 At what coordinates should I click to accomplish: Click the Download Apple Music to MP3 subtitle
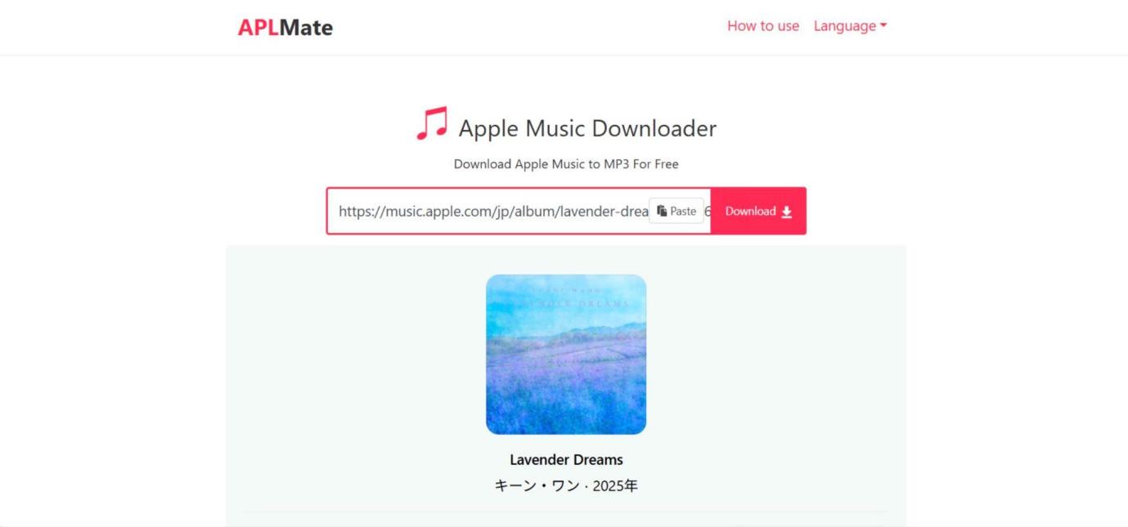[566, 164]
